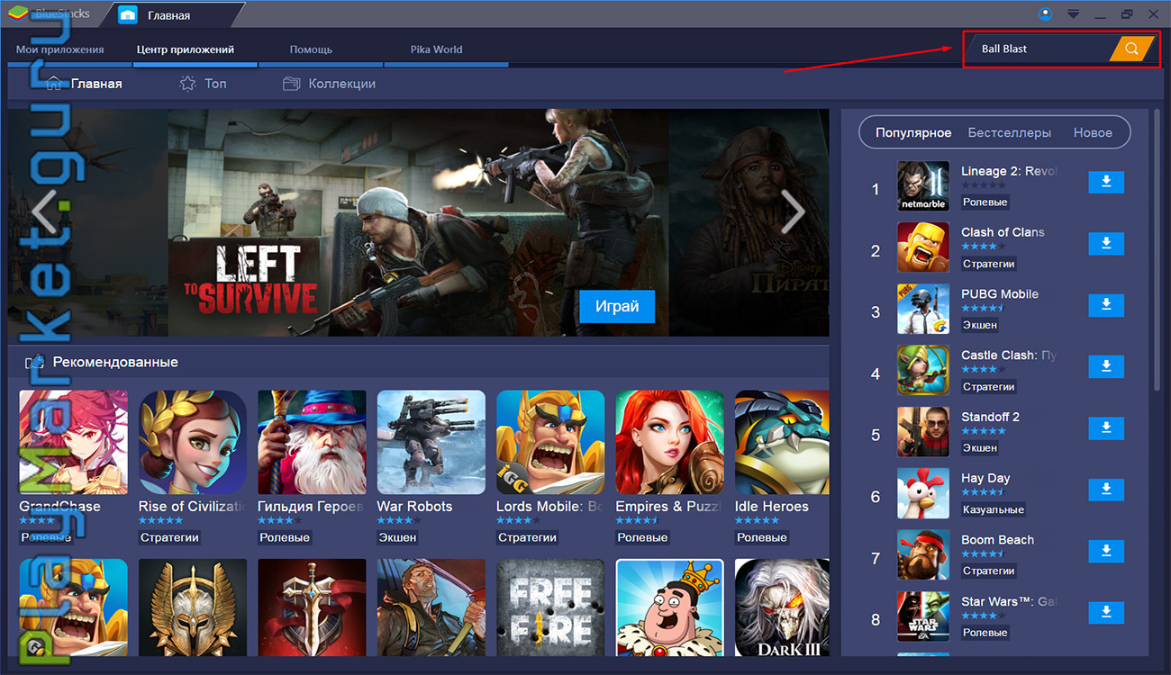
Task: Switch to the Центр приложений tab
Action: pos(186,49)
